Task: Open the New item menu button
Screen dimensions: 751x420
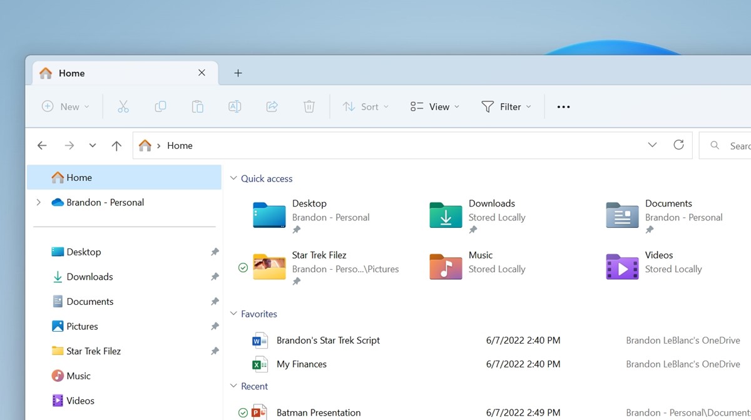Action: pos(65,107)
